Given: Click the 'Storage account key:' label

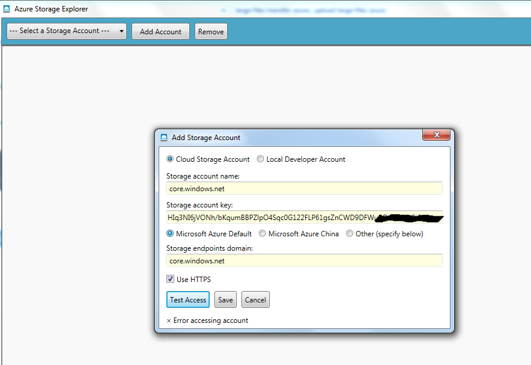Looking at the screenshot, I should click(x=199, y=205).
